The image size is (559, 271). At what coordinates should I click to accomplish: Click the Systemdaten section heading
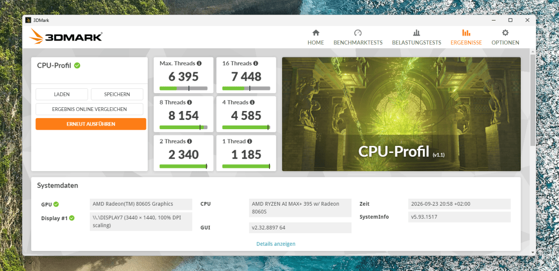coord(57,186)
